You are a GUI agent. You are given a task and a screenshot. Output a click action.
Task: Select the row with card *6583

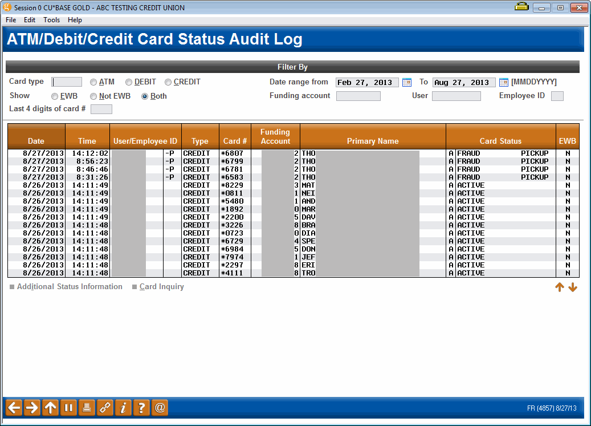coord(294,177)
